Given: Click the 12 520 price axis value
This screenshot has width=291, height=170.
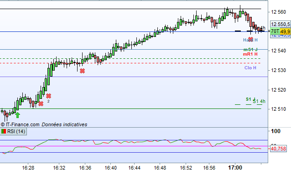Looking at the screenshot, I should tap(278, 90).
